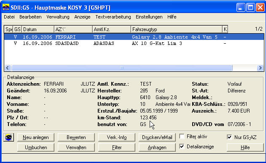Click the Verwalten button
266x163 pixels.
click(x=76, y=147)
